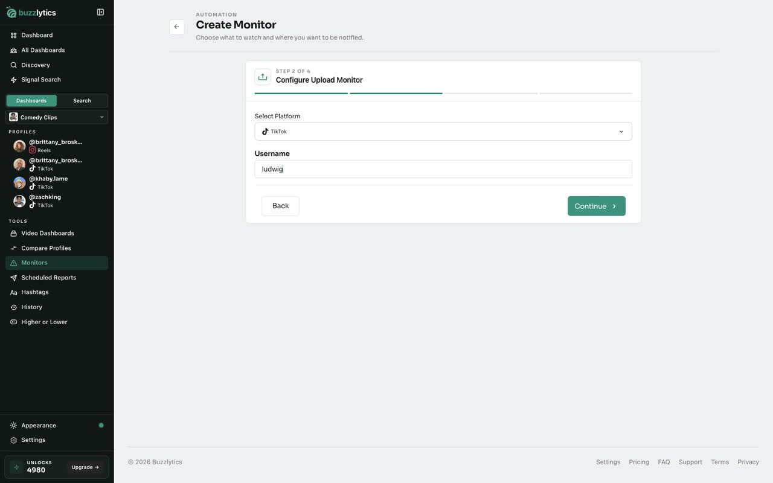Click the upload monitor icon

[x=263, y=77]
